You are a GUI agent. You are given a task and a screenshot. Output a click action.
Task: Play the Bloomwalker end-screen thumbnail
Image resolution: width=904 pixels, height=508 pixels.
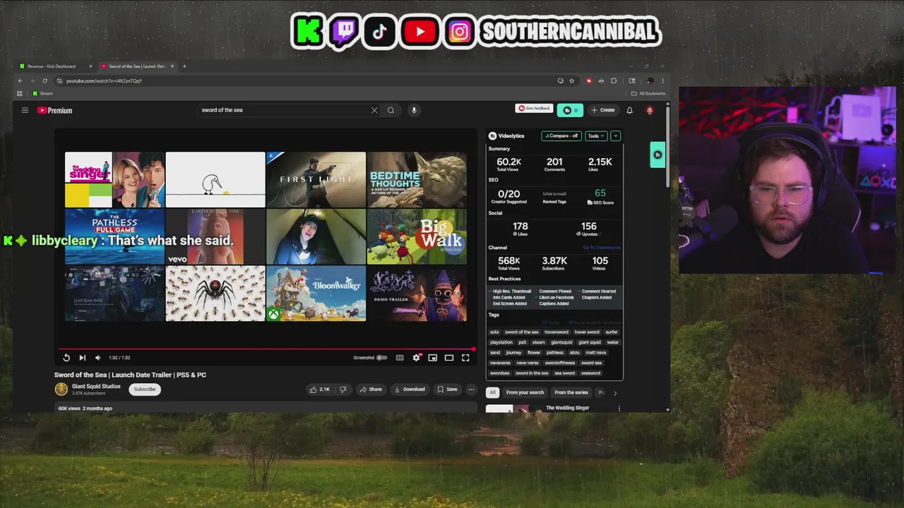(316, 294)
